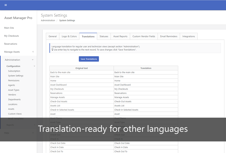Go to the Email Reminders tab
The height and width of the screenshot is (153, 226).
[x=169, y=36]
